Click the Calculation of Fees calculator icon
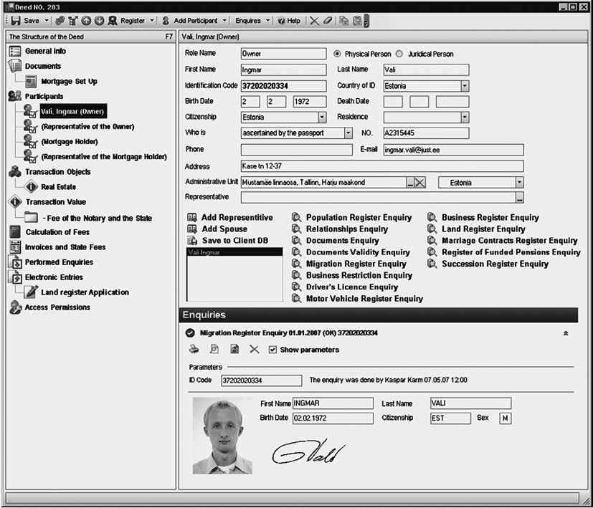593x508 pixels. [x=15, y=232]
